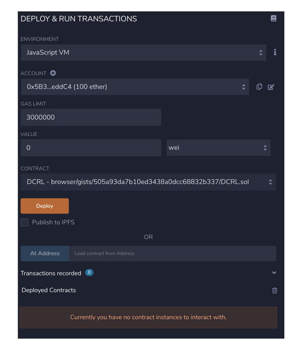Click the sign message edit icon
This screenshot has height=346, width=301.
coord(271,87)
